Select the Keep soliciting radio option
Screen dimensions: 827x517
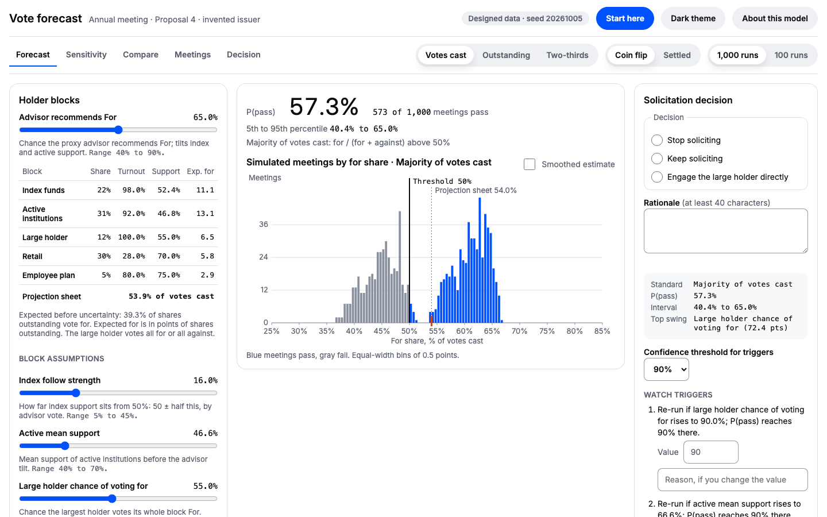tap(657, 159)
